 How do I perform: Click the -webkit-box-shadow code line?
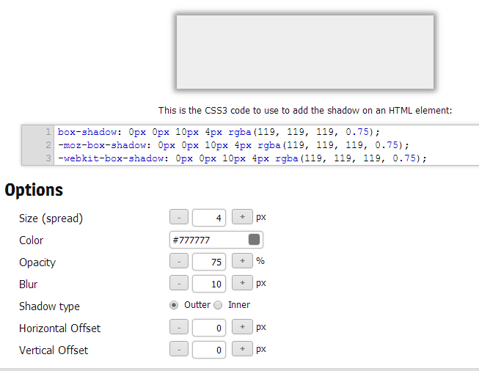(242, 158)
